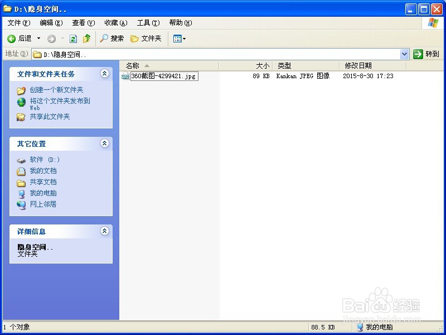Open the 查看(V) menu
This screenshot has width=446, height=335.
pos(83,23)
